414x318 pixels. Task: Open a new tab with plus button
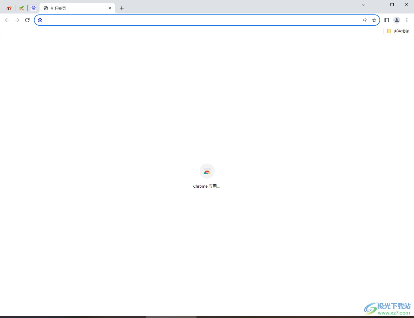tap(122, 8)
